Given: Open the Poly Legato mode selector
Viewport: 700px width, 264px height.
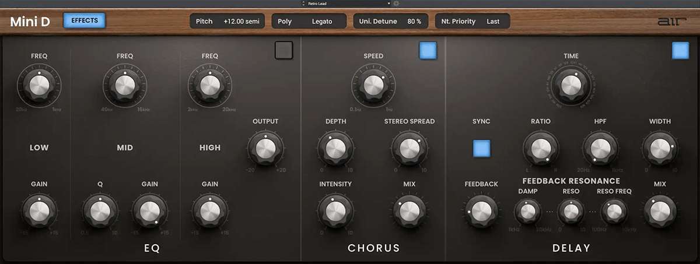Looking at the screenshot, I should [309, 22].
